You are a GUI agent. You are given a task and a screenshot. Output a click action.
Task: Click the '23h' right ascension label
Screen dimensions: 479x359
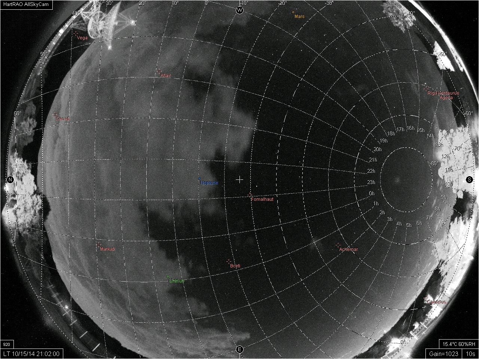[371, 183]
